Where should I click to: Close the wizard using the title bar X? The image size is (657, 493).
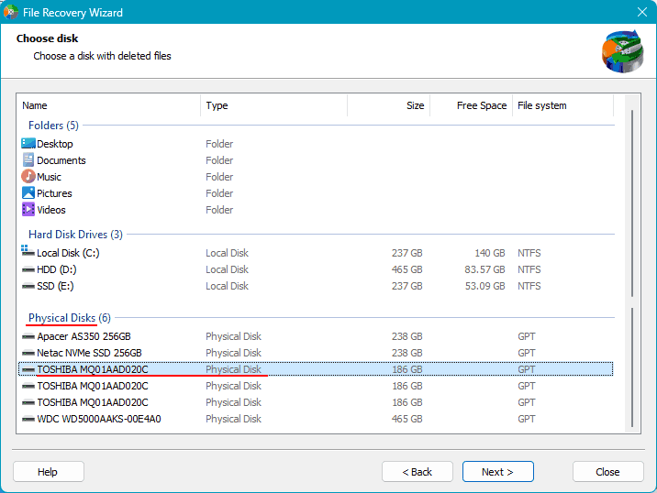click(642, 12)
